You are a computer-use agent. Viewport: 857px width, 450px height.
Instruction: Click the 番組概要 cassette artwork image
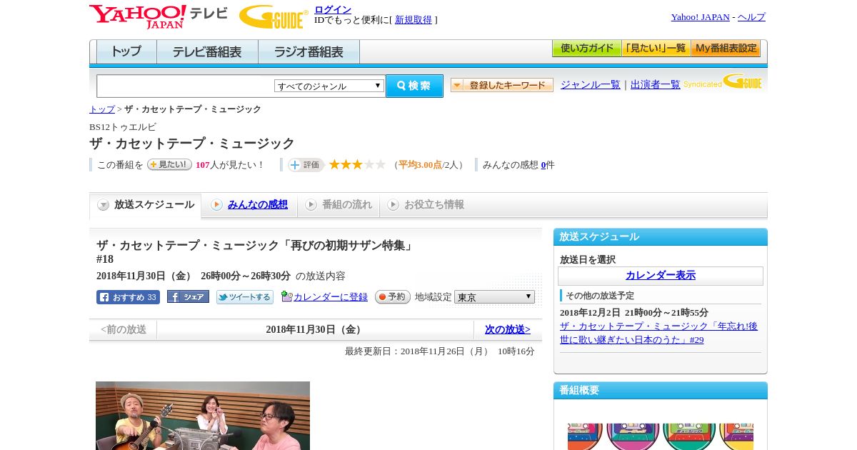click(x=661, y=436)
